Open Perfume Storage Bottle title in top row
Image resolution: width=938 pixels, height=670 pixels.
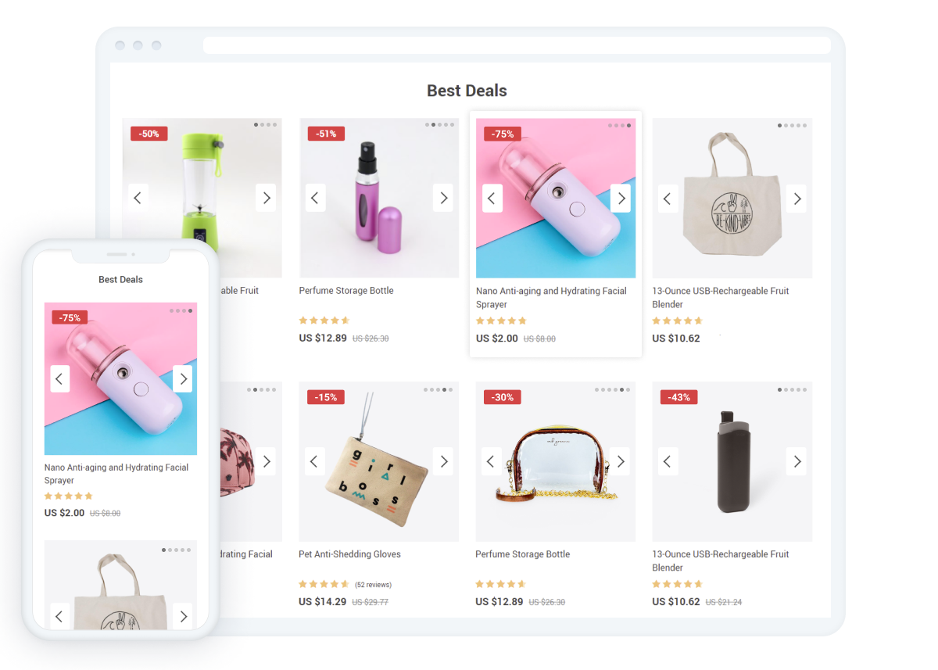346,291
